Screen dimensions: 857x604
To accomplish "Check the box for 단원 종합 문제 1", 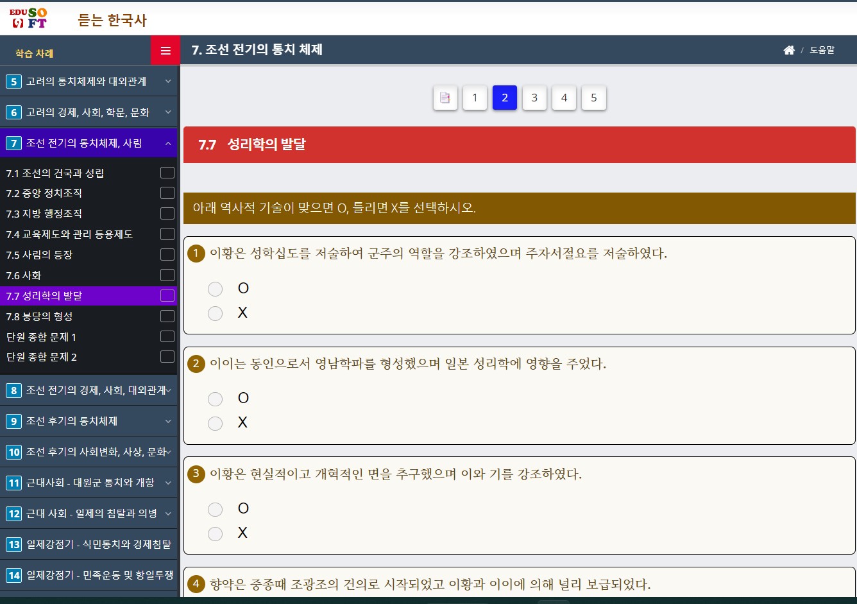I will click(167, 336).
